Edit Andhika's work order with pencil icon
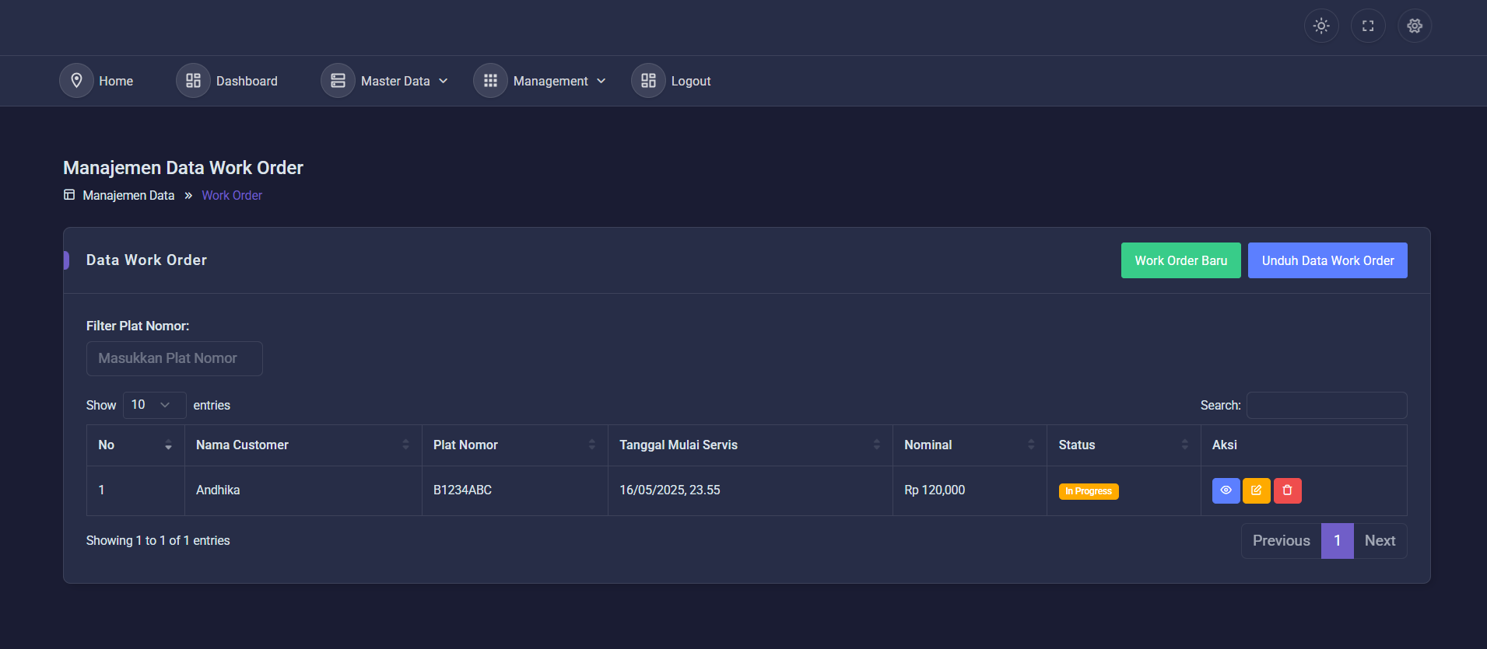1487x649 pixels. 1256,490
